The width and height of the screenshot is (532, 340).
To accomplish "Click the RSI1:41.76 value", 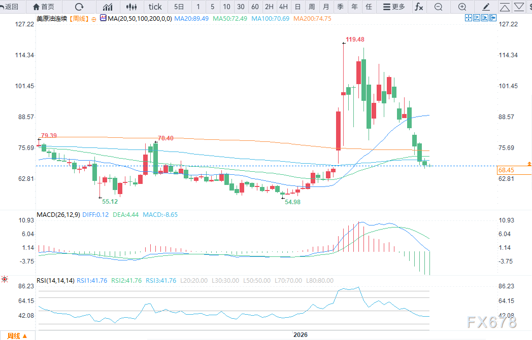I will pos(92,281).
